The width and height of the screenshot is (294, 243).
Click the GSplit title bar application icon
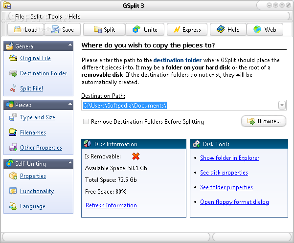click(7, 5)
